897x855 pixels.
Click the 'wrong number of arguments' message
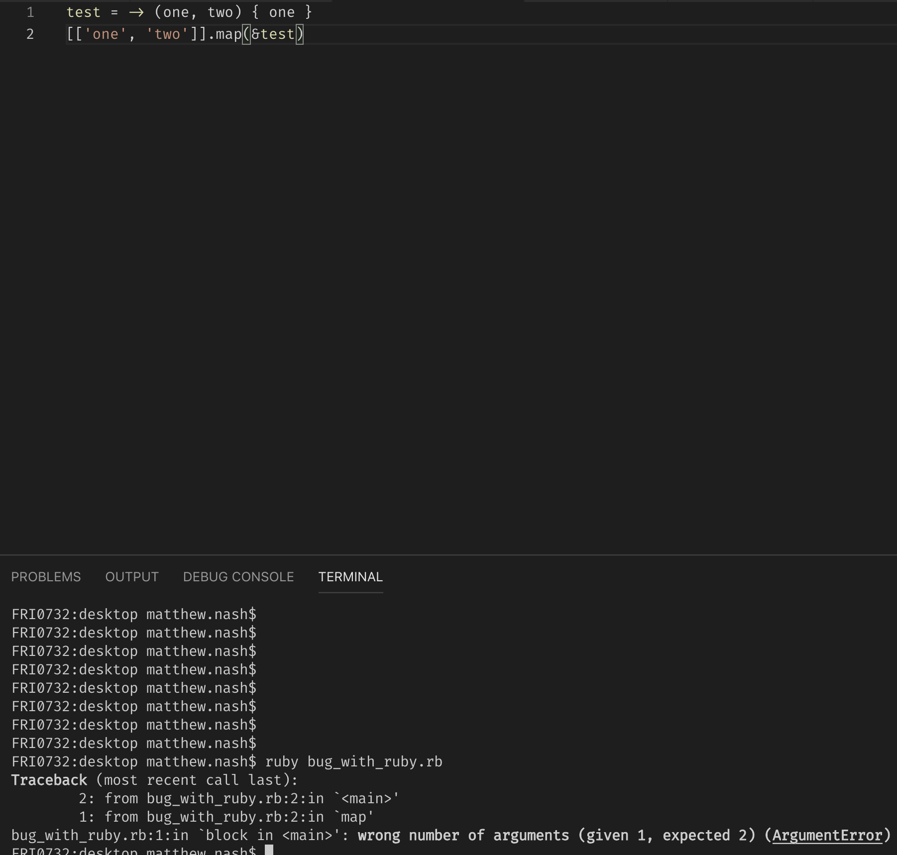tap(463, 835)
